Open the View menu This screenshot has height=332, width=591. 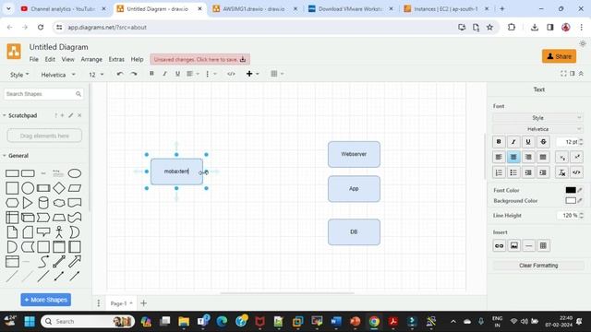coord(67,59)
